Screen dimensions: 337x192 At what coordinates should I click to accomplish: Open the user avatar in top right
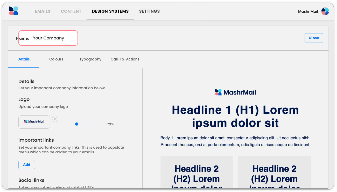click(325, 11)
